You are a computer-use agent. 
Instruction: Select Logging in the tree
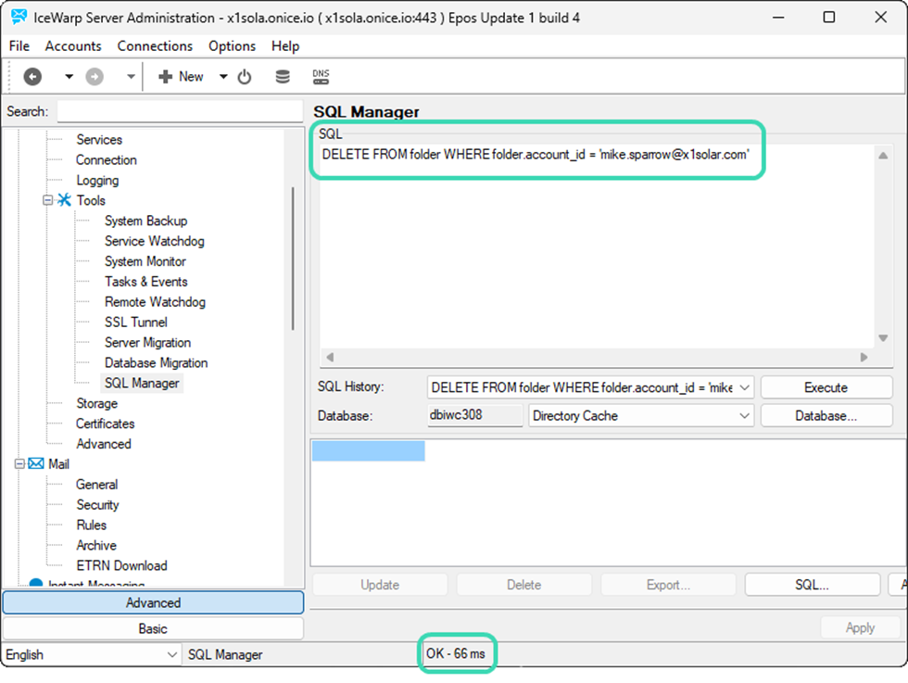point(97,180)
